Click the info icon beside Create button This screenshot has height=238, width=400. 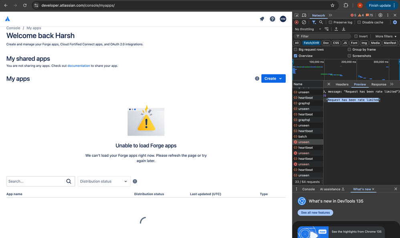click(257, 78)
